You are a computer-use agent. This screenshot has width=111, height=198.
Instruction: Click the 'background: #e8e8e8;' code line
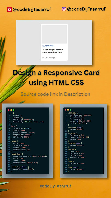pyautogui.click(x=22, y=128)
